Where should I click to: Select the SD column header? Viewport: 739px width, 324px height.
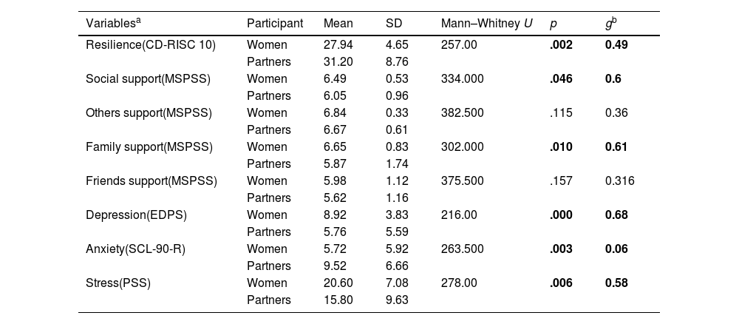[394, 23]
